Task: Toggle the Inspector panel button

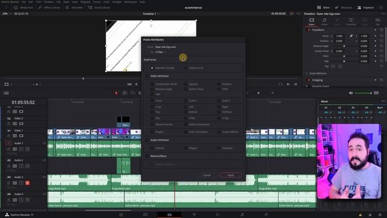Action: point(365,8)
